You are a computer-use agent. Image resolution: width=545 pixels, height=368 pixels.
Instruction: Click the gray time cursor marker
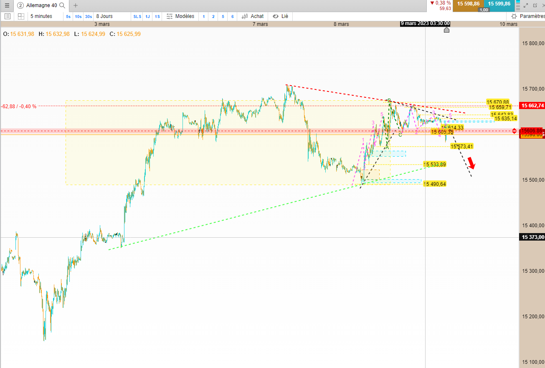[x=446, y=30]
